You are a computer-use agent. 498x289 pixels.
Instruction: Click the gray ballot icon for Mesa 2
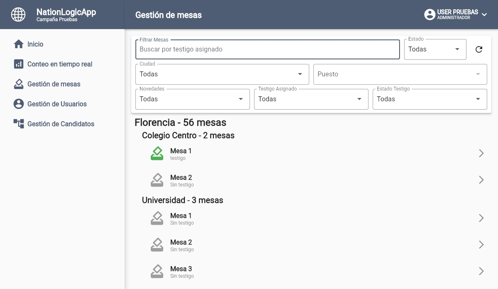click(157, 180)
